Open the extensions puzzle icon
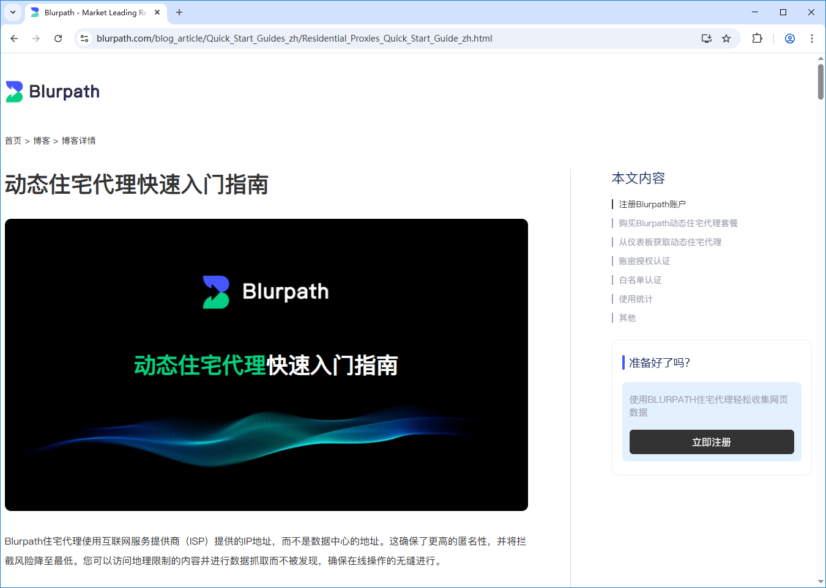The width and height of the screenshot is (826, 588). [x=757, y=39]
